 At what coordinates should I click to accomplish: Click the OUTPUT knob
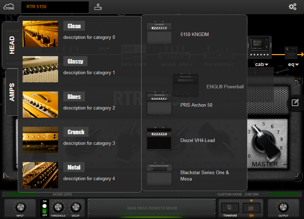click(x=283, y=207)
